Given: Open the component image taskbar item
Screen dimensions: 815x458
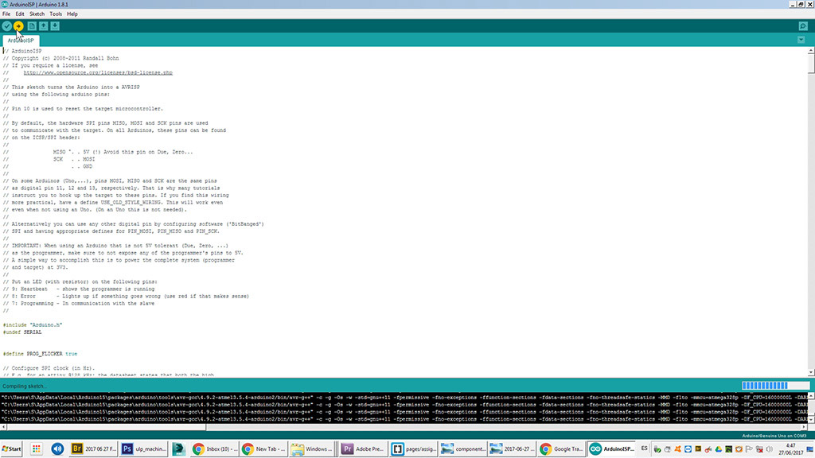Looking at the screenshot, I should point(464,448).
